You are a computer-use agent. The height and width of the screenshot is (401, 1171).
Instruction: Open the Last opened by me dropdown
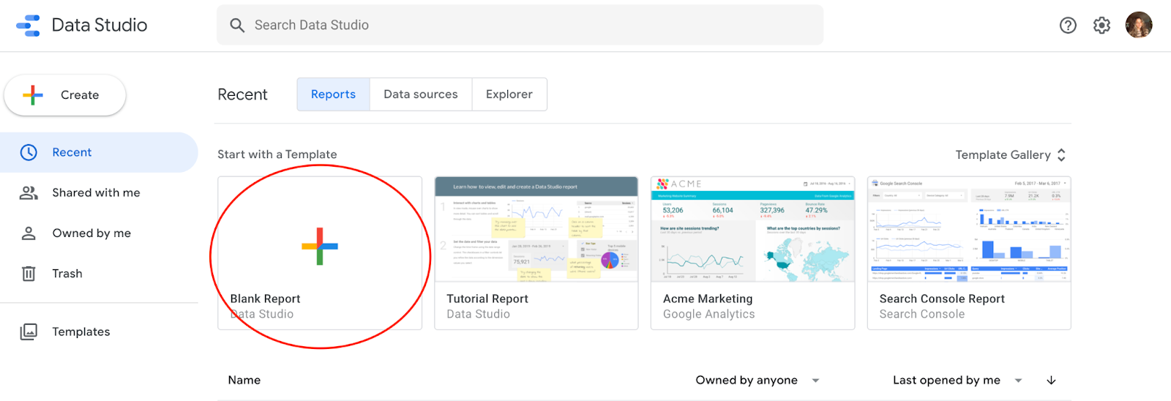pos(957,381)
